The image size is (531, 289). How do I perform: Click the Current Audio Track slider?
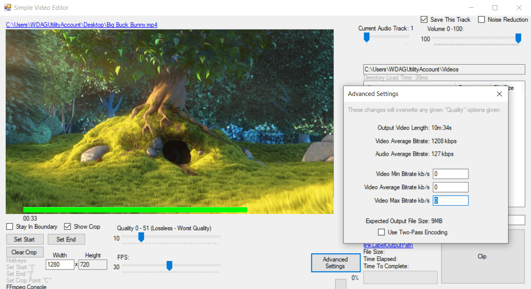click(x=386, y=37)
